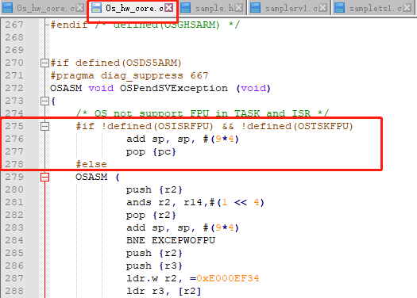
Task: Open the greyed inactive Os_hw_core.c tab
Action: click(x=43, y=8)
